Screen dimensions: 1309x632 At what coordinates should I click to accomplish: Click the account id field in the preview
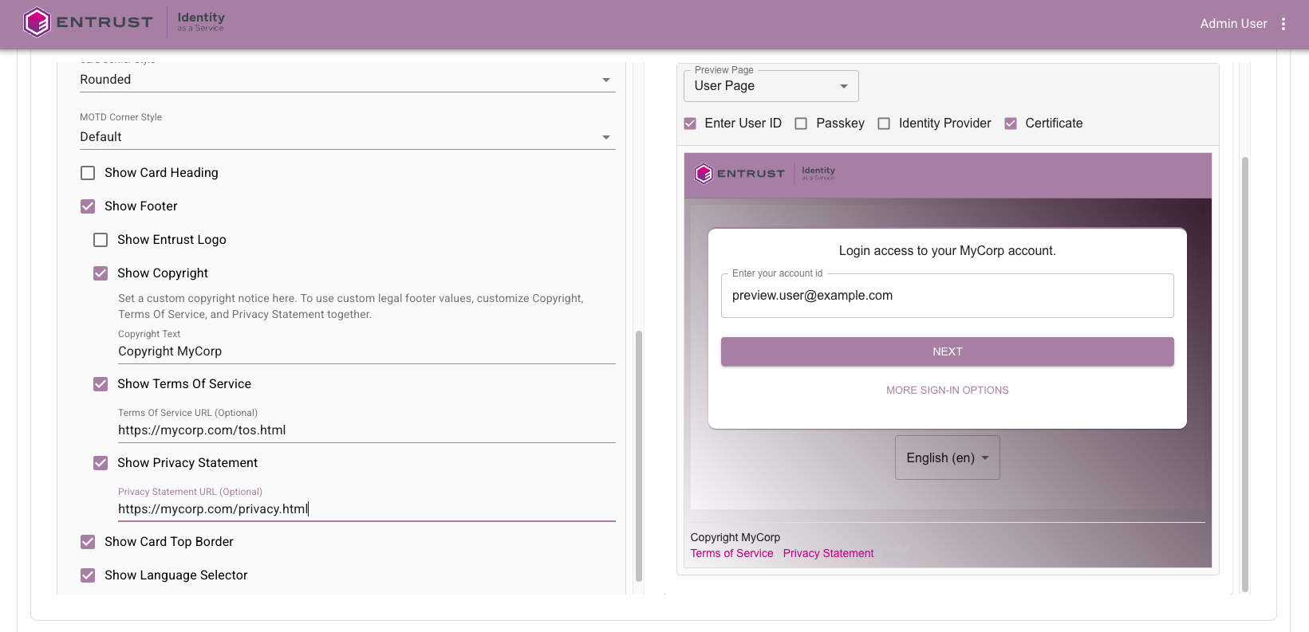(947, 296)
